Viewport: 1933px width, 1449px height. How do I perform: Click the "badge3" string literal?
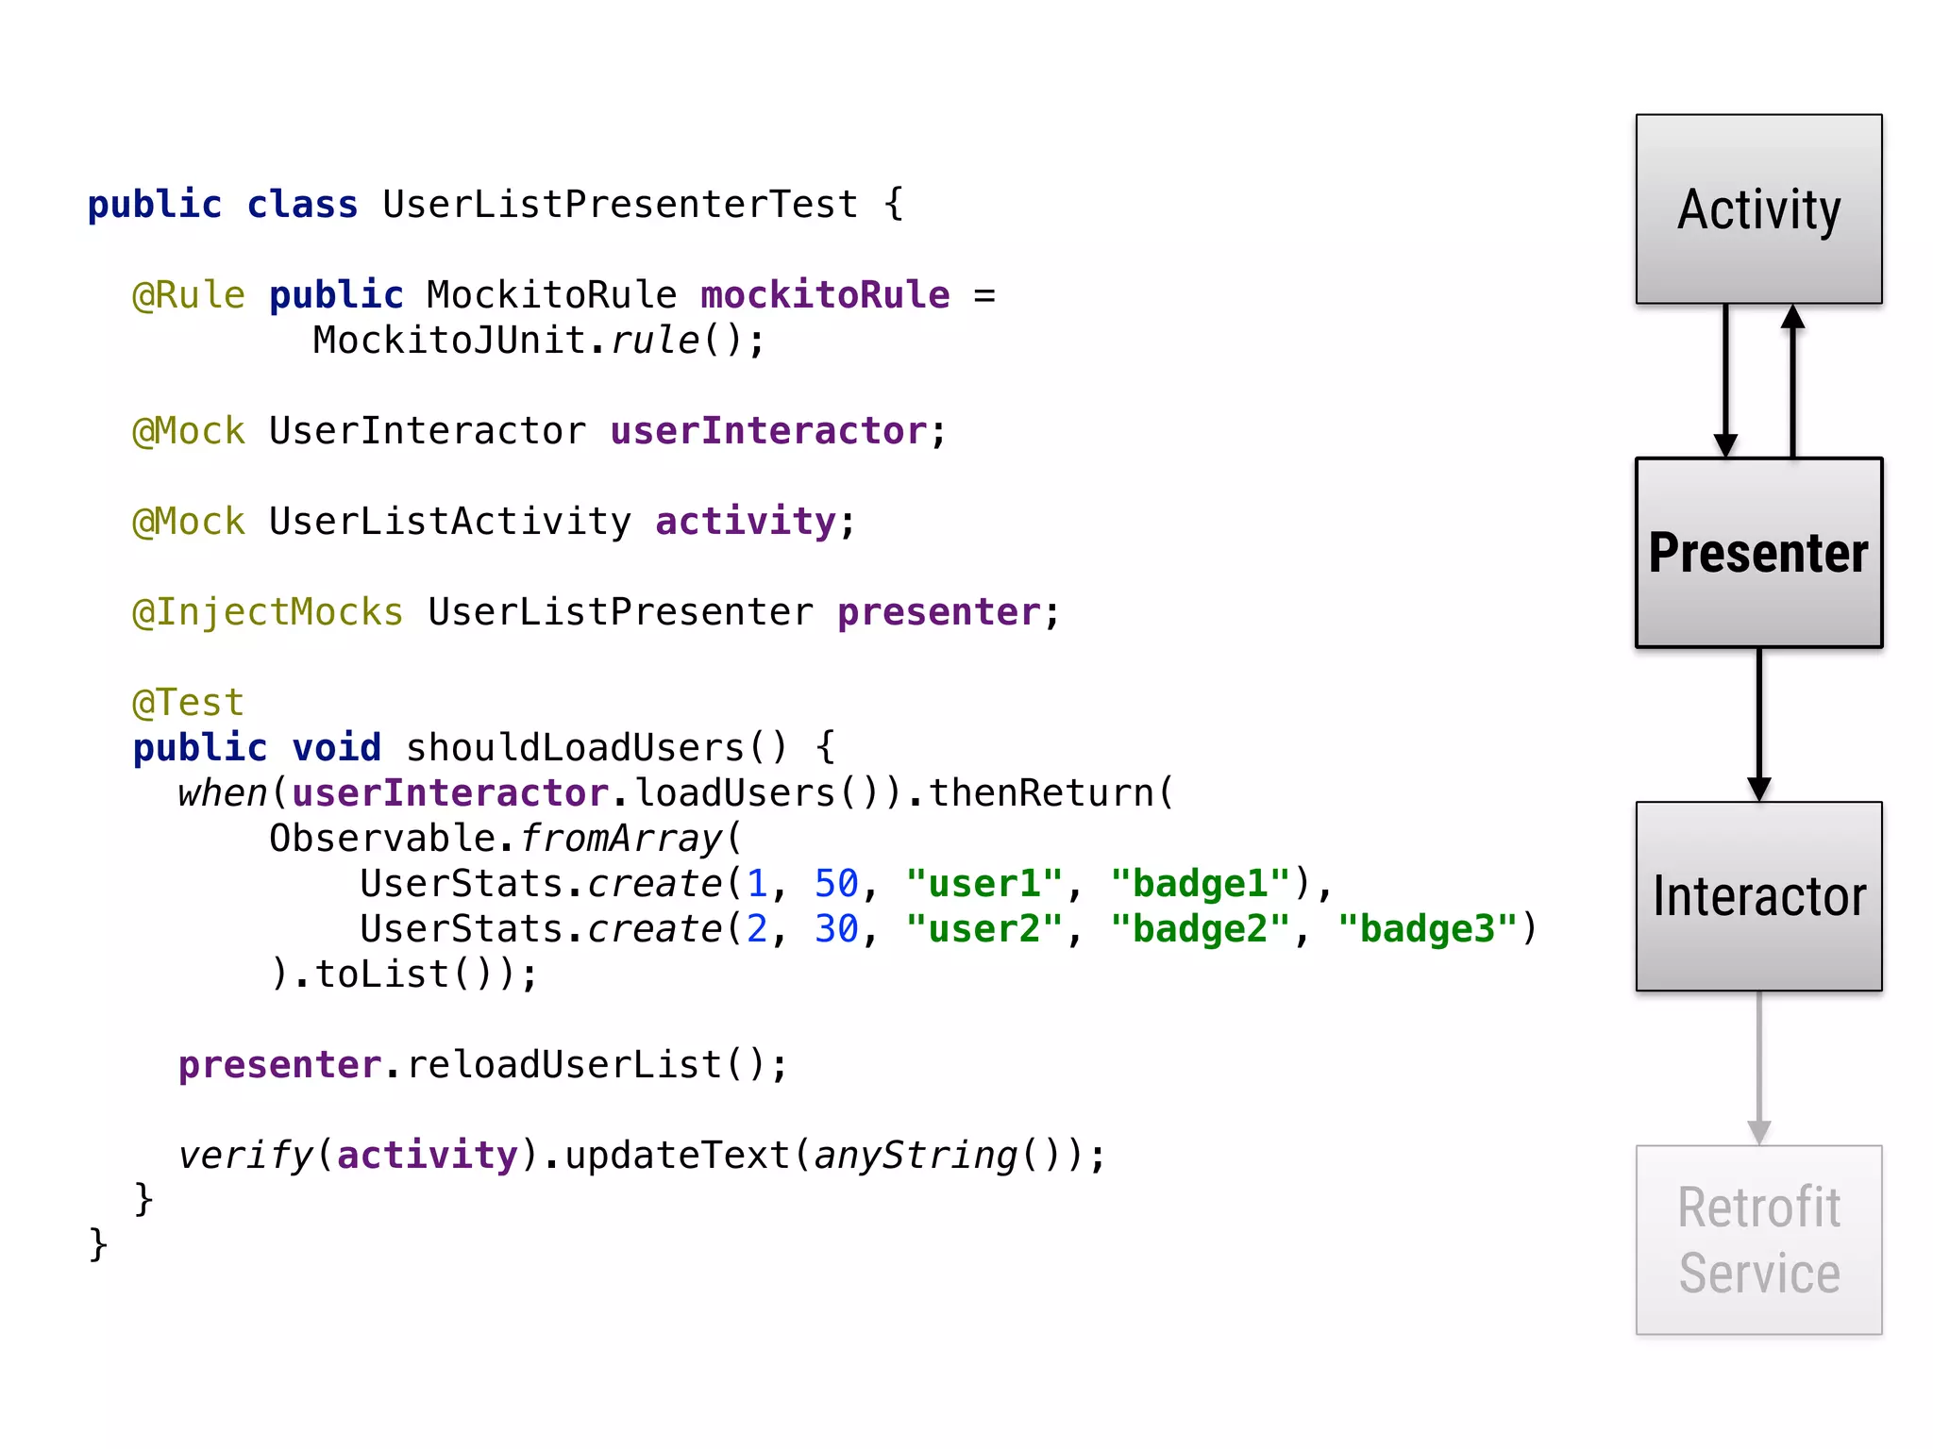(x=1427, y=929)
